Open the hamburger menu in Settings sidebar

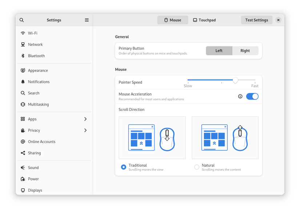(x=87, y=20)
